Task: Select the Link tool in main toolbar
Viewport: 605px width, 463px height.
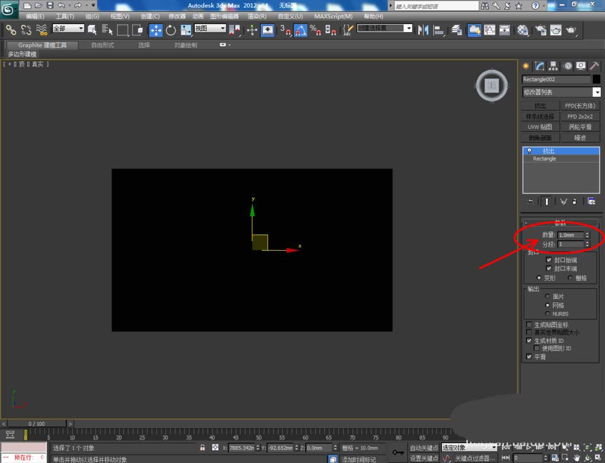Action: coord(11,30)
